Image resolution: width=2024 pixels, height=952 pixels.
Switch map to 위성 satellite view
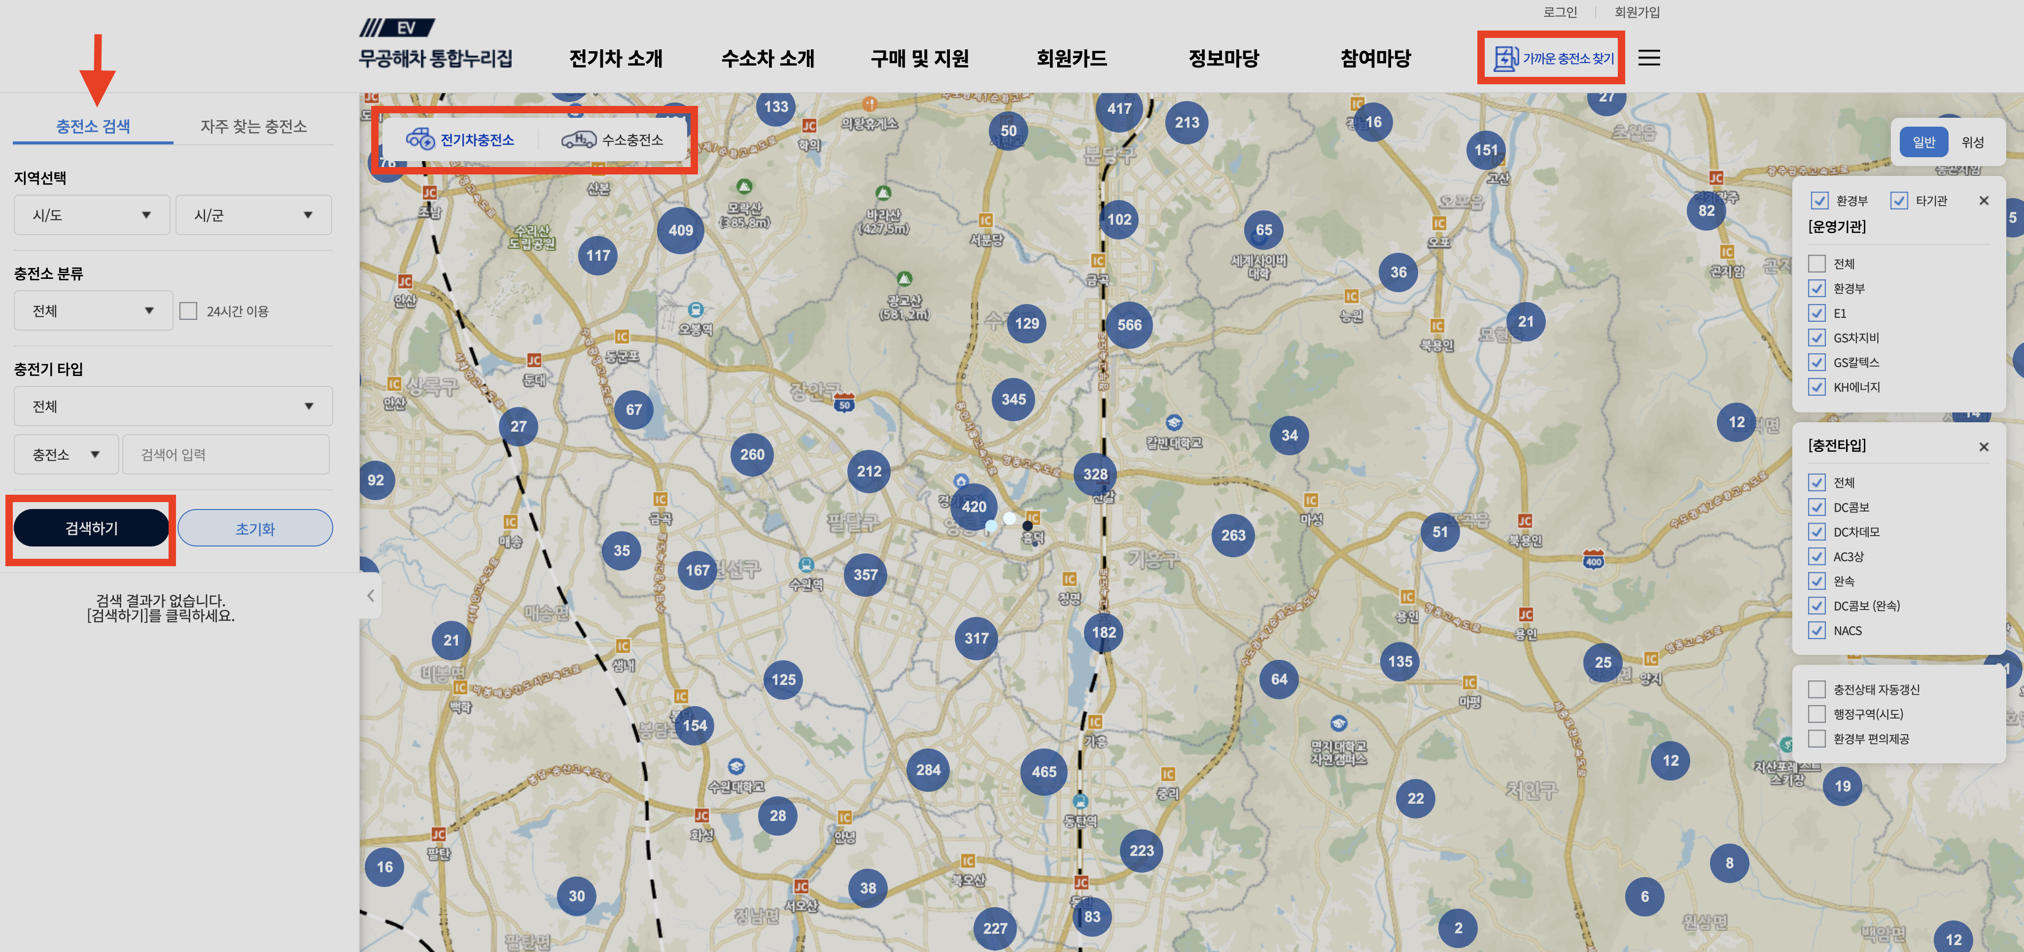pos(1972,142)
